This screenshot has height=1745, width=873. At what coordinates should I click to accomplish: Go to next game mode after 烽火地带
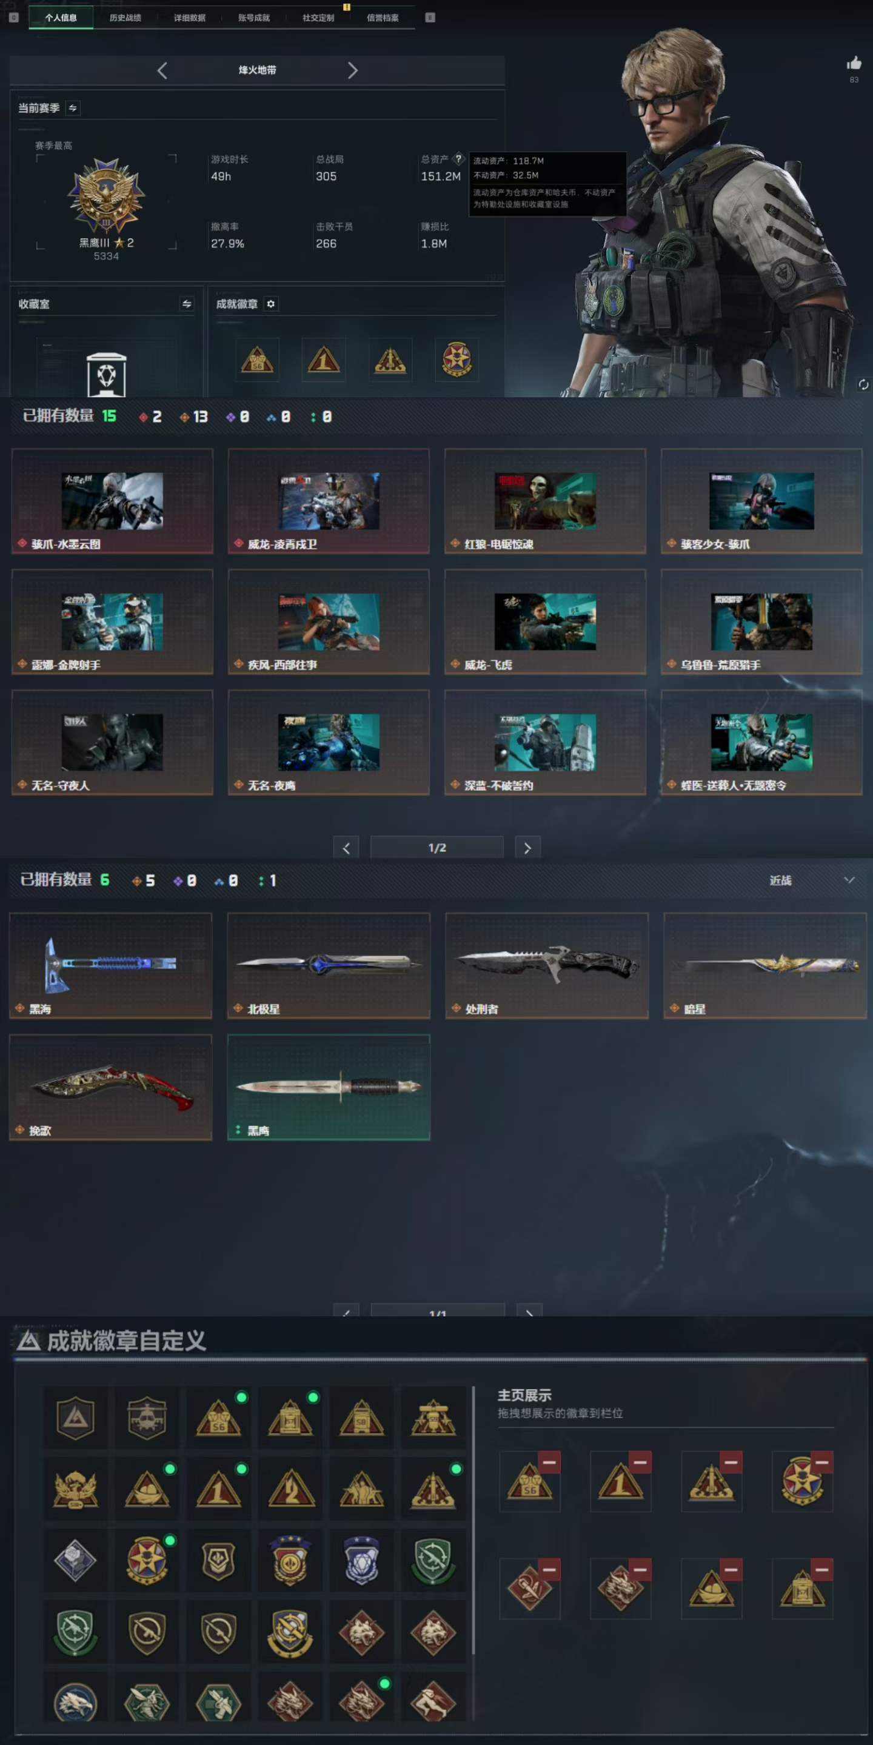352,70
